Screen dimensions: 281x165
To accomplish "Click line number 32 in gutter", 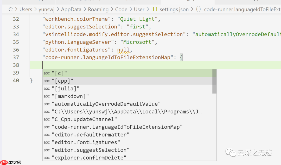I will click(16, 19).
